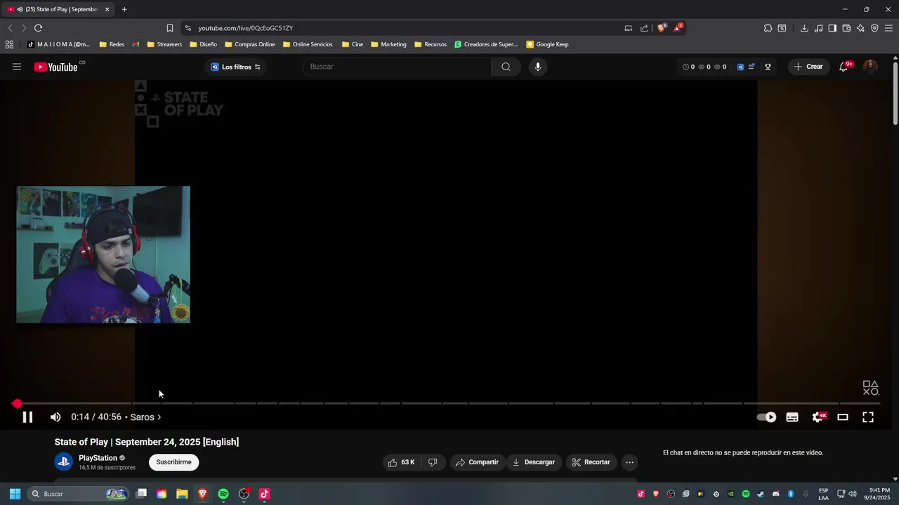
Task: Open the Compras Online bookmarks folder
Action: (x=250, y=44)
